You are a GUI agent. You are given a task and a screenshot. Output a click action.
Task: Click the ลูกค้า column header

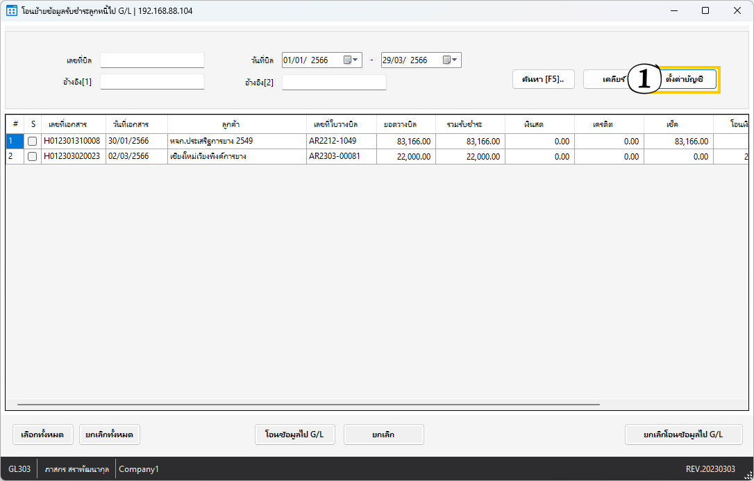[x=236, y=124]
